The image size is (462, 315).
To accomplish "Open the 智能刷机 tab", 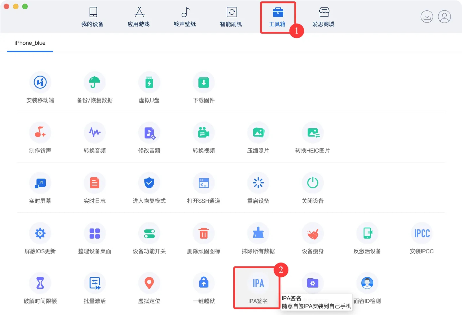I will pos(231,17).
